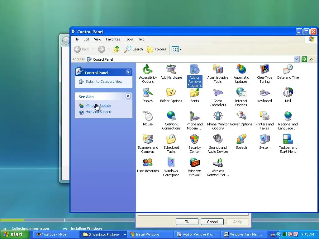Open Windows Firewall icon

(194, 167)
